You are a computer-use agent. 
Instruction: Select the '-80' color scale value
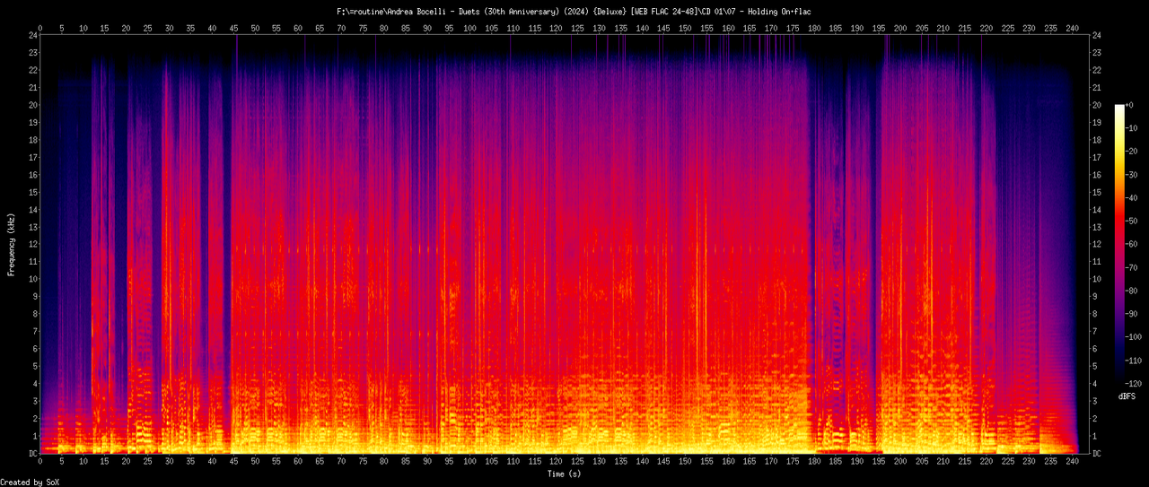pyautogui.click(x=1134, y=291)
